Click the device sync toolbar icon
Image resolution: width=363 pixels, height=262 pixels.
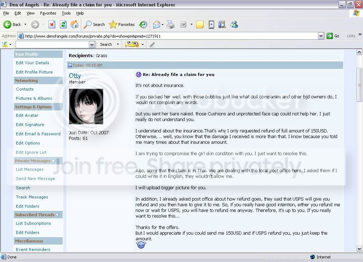click(x=211, y=24)
